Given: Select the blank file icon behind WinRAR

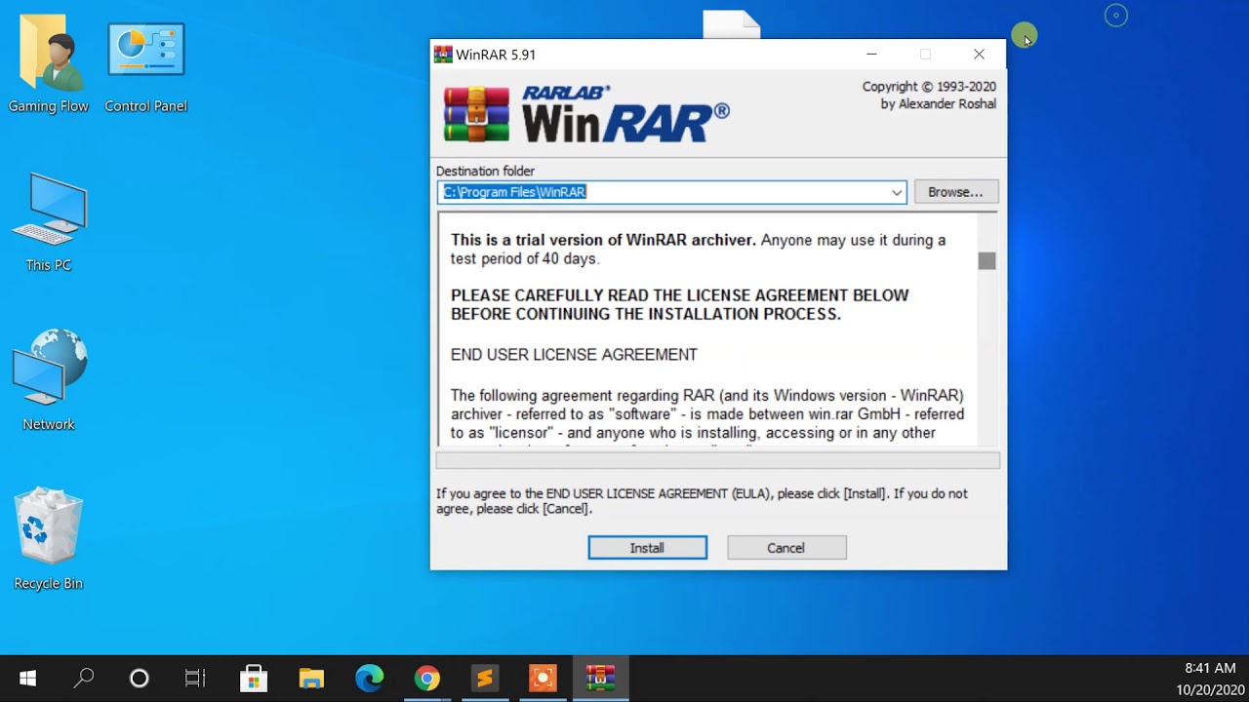Looking at the screenshot, I should 731,24.
